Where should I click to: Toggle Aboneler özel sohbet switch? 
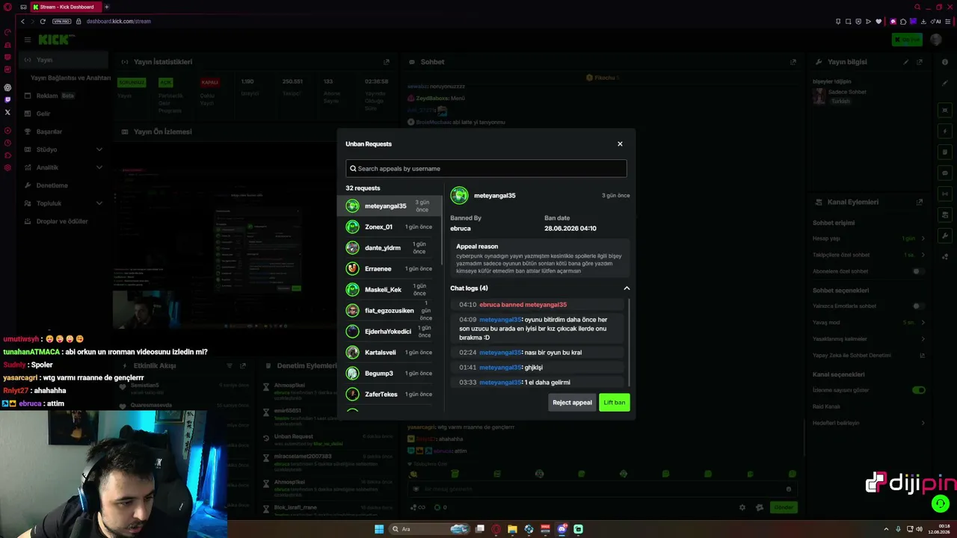point(918,271)
